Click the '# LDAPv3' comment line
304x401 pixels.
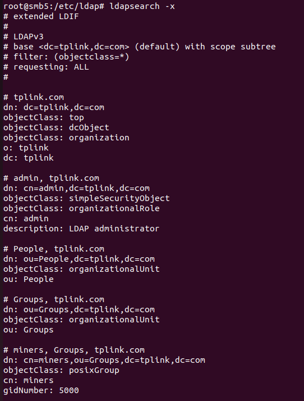24,37
